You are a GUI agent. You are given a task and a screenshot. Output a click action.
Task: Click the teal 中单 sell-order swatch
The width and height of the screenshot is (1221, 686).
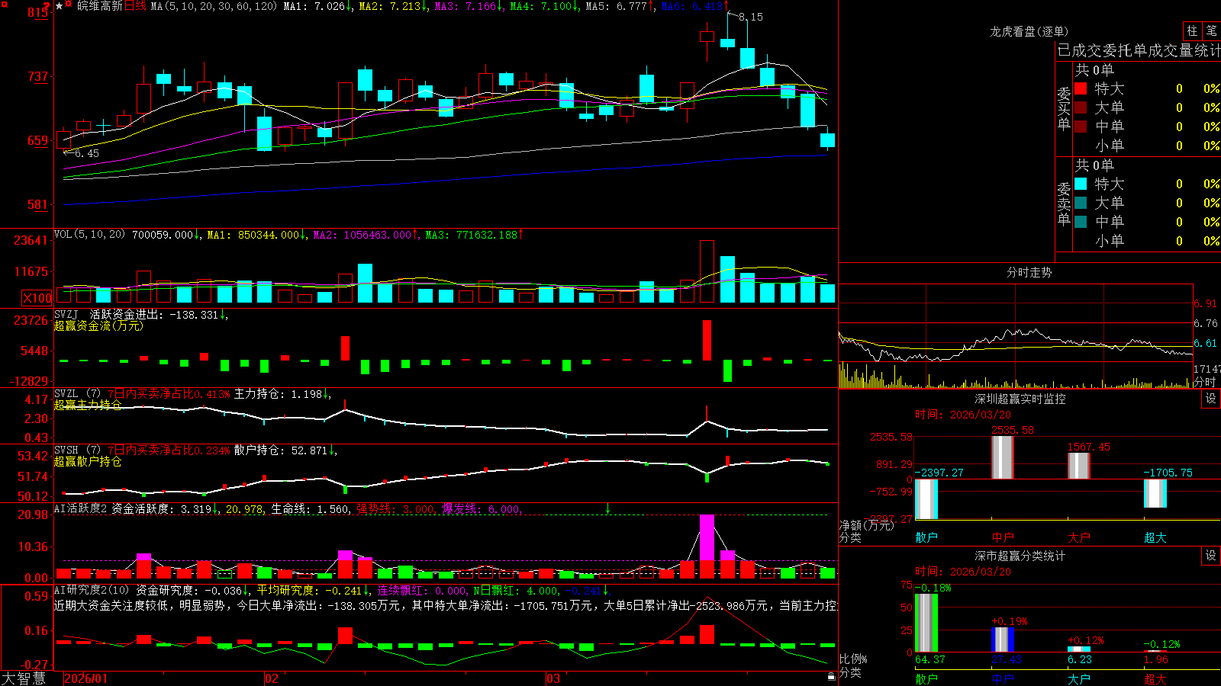point(1081,222)
